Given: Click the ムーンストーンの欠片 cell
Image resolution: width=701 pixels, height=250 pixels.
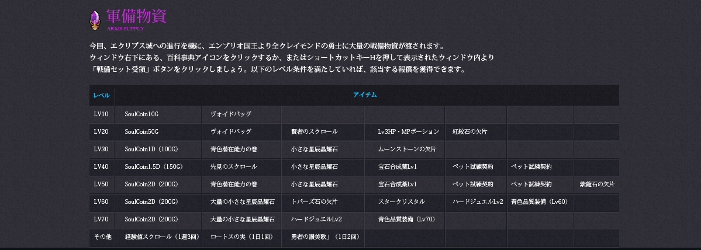Looking at the screenshot, I should coord(407,149).
